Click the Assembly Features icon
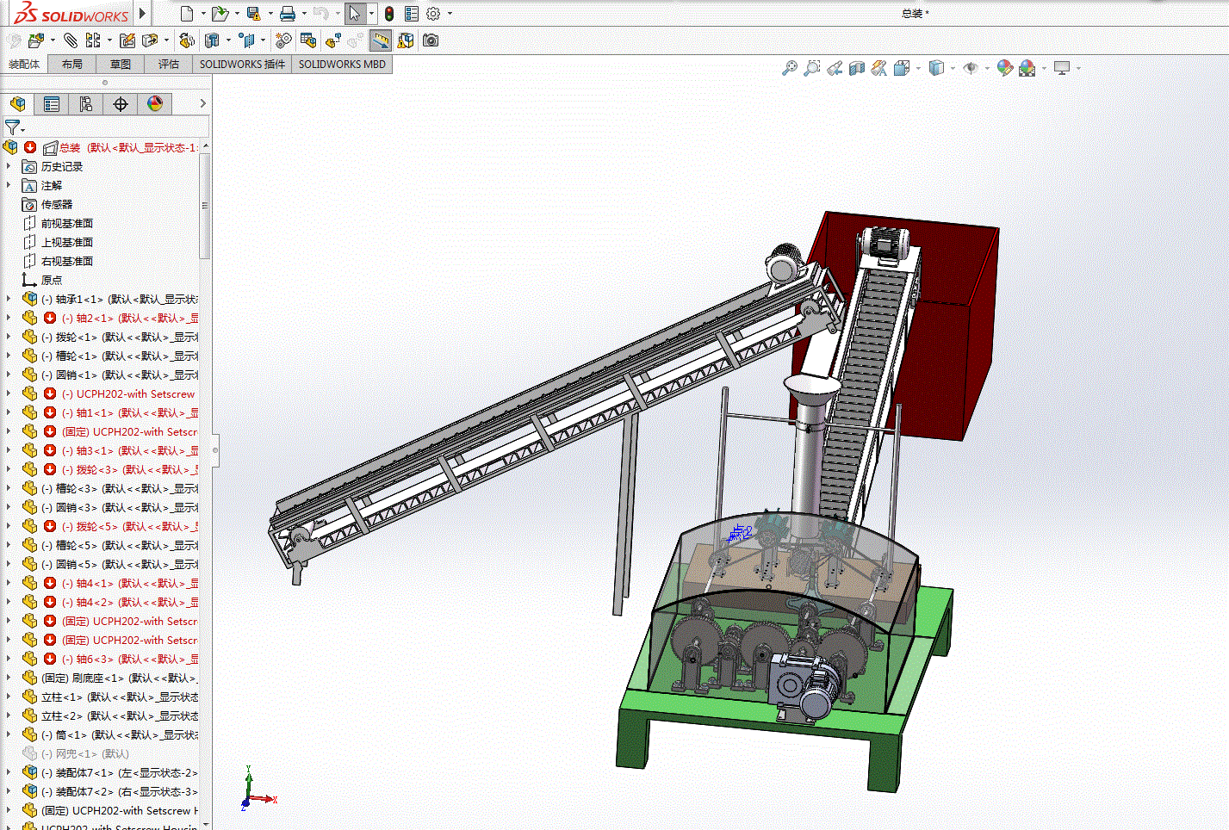The height and width of the screenshot is (830, 1229). click(x=212, y=40)
